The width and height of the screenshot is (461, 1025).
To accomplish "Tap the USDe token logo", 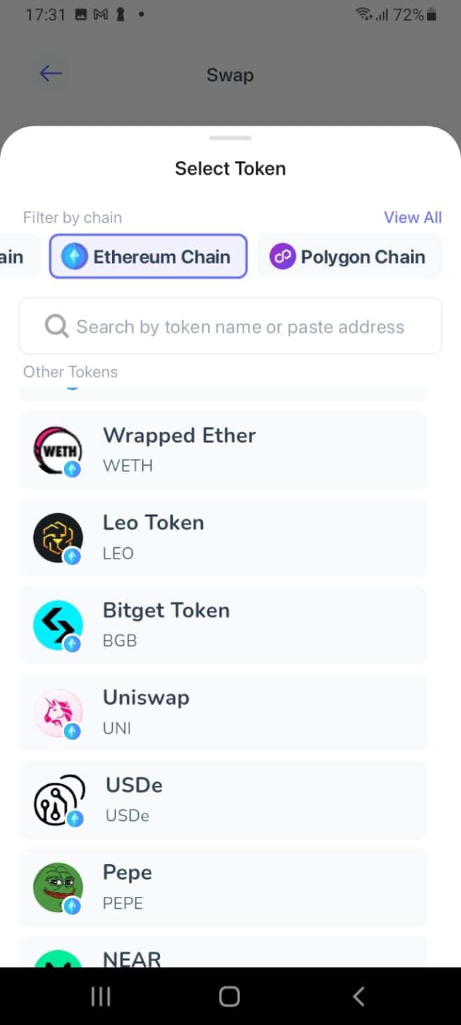I will tap(57, 799).
